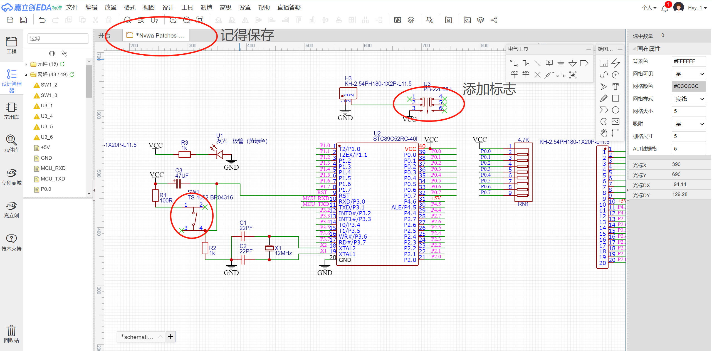Collapse the 网络 (43 / 49) folder
The height and width of the screenshot is (351, 712).
point(26,75)
